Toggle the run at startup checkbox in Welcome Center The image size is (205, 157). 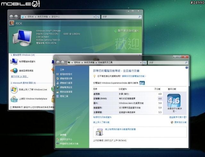pyautogui.click(x=11, y=107)
